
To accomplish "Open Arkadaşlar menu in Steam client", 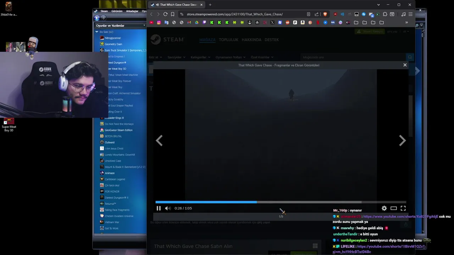I will [x=132, y=11].
